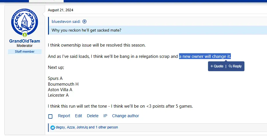
Task: Click the Moderator title under the username
Action: coord(25,46)
